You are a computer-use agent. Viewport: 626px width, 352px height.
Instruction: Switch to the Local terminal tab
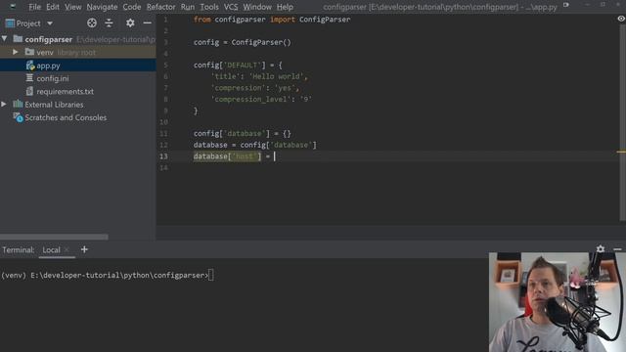[x=51, y=250]
